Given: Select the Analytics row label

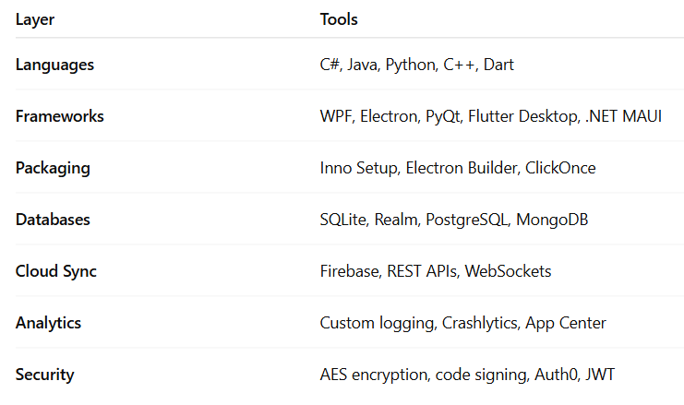Looking at the screenshot, I should (49, 323).
